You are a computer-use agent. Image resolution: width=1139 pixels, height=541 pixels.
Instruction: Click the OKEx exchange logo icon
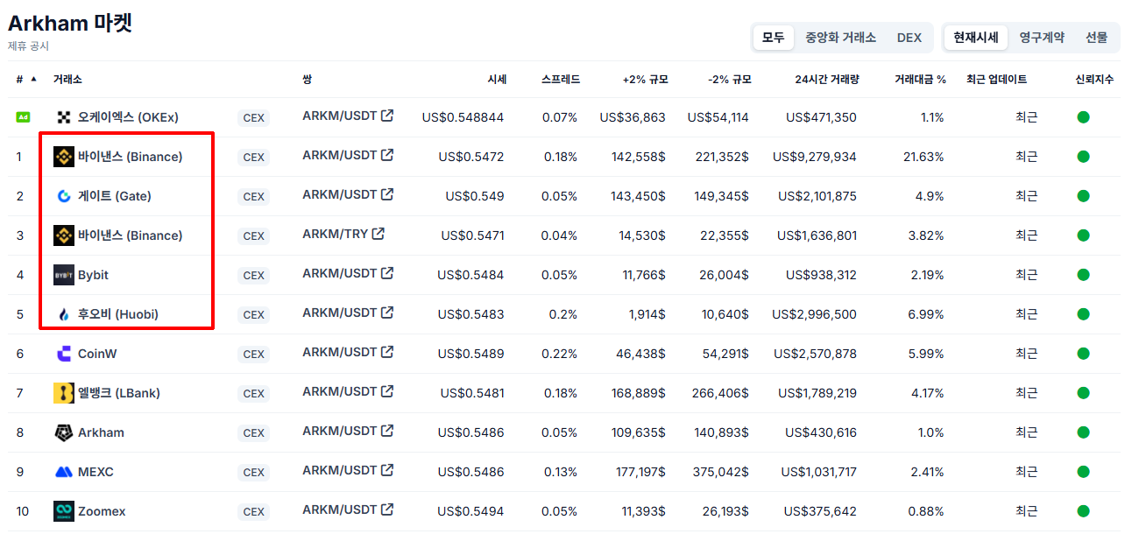pyautogui.click(x=64, y=117)
